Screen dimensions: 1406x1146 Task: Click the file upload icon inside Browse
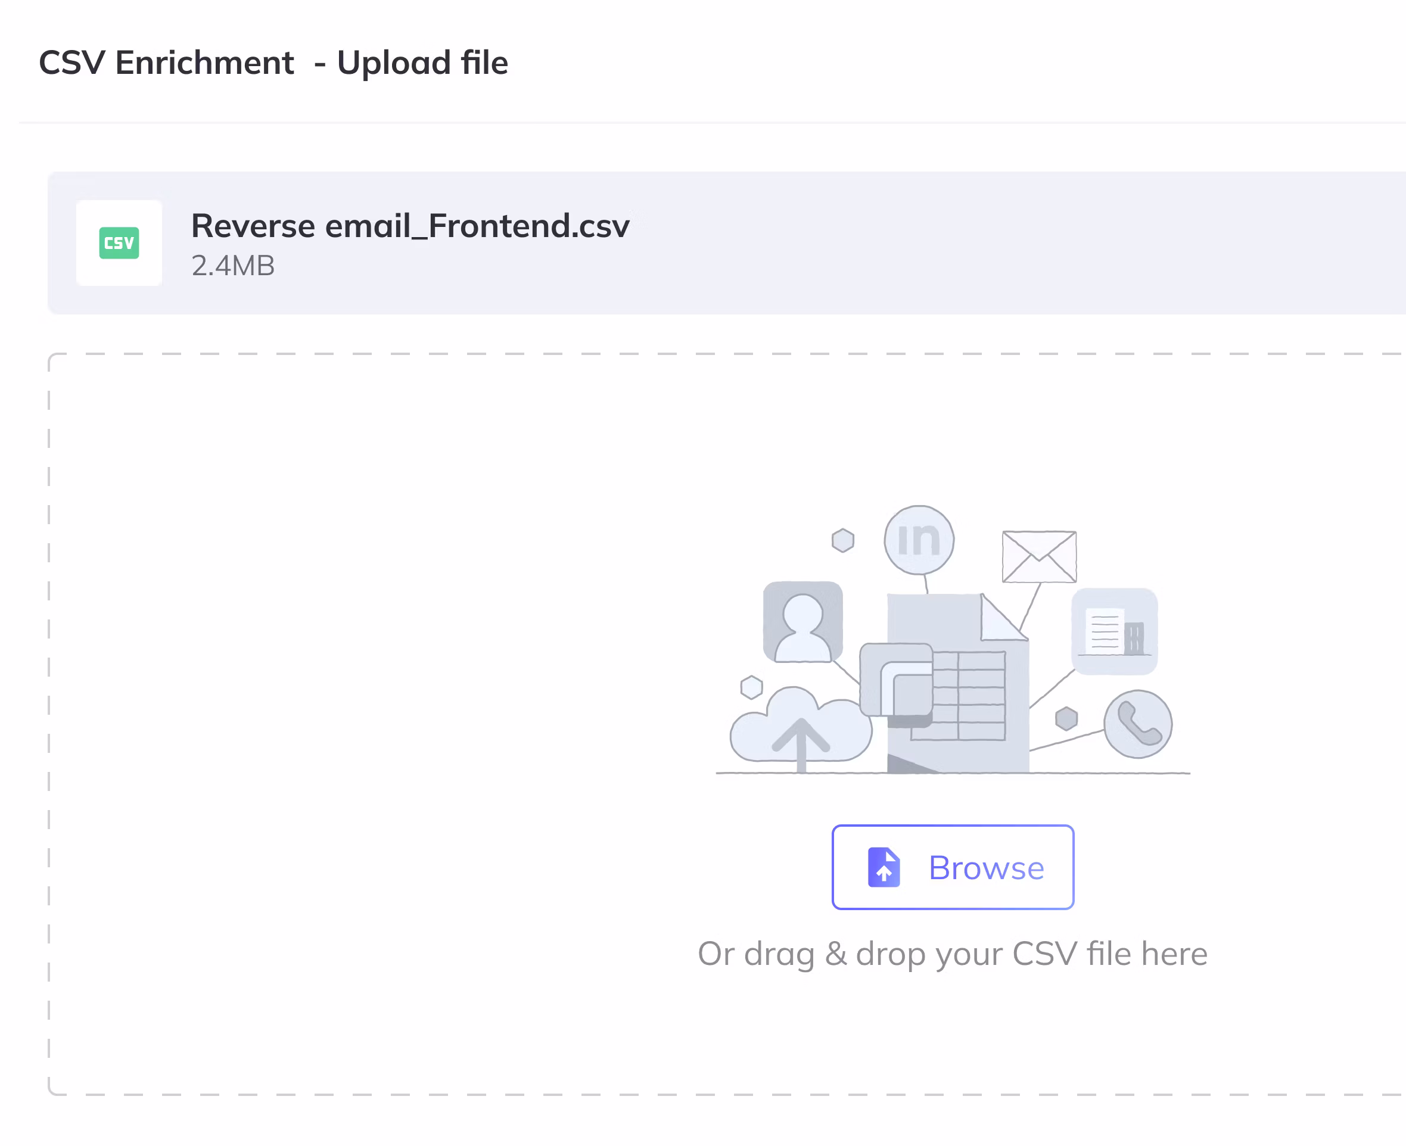(884, 867)
